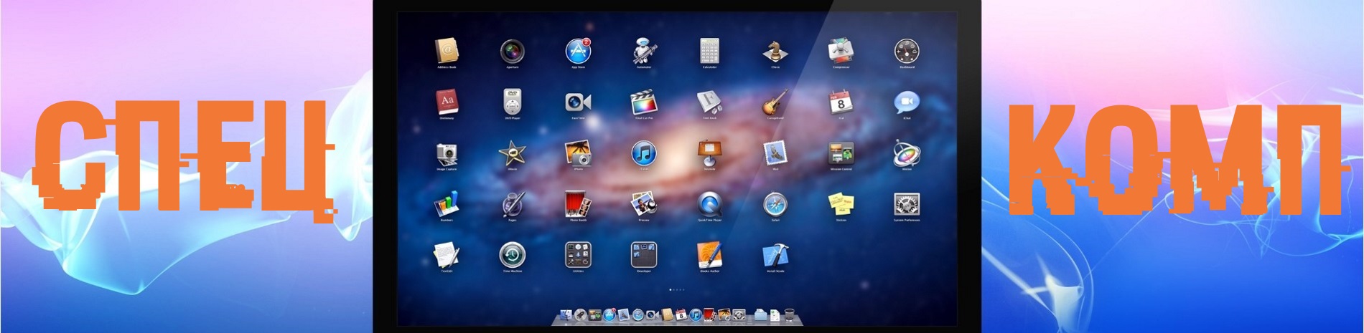Open Stickies app

pyautogui.click(x=841, y=205)
